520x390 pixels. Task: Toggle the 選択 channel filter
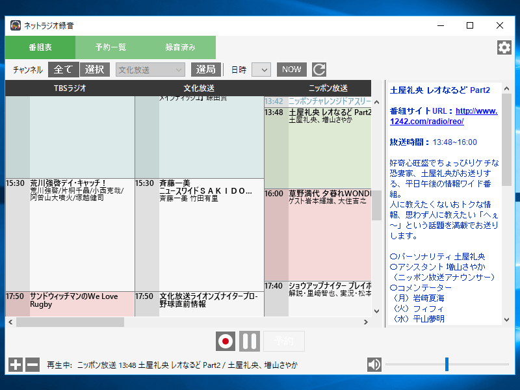pos(95,70)
